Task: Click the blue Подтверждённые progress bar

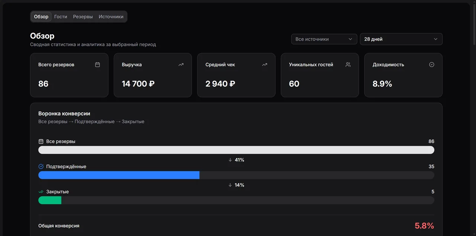Action: click(x=119, y=175)
